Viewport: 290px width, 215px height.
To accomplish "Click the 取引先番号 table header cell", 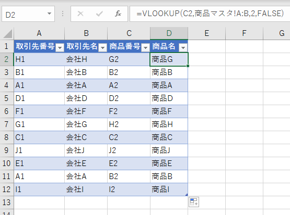I will [x=39, y=46].
